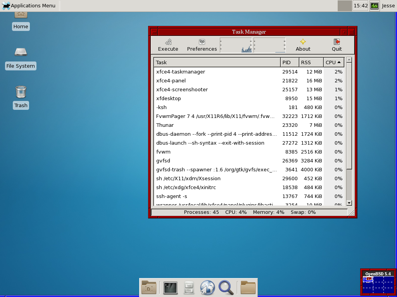Select the gvfsd-trash process row

(x=249, y=169)
